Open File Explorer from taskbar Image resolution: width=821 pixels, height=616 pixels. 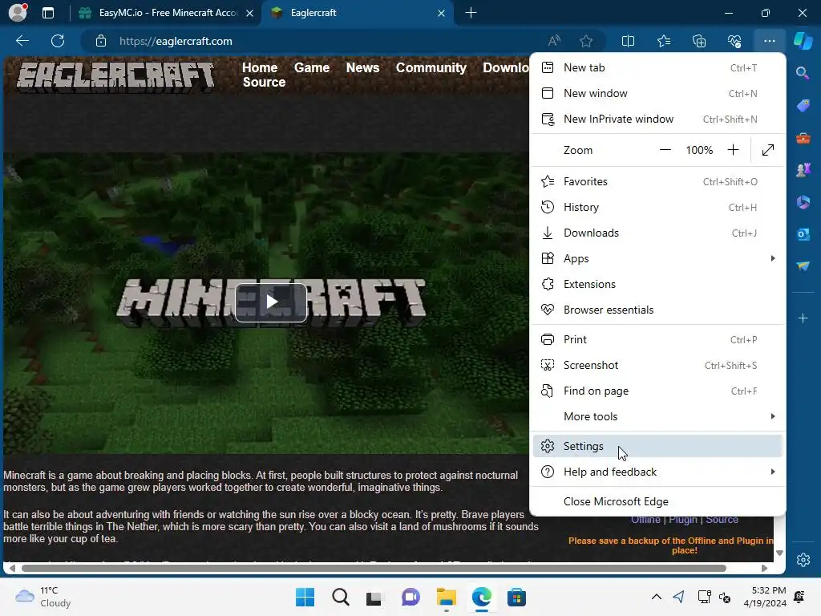click(446, 597)
